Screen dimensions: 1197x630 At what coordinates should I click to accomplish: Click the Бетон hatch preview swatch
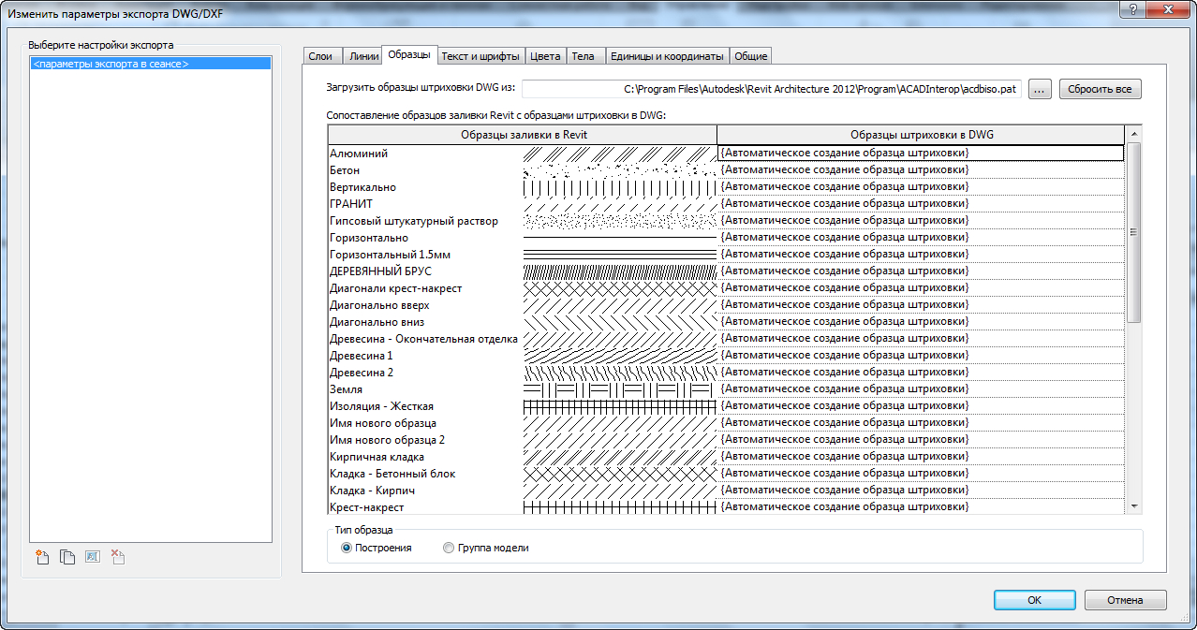pyautogui.click(x=619, y=170)
